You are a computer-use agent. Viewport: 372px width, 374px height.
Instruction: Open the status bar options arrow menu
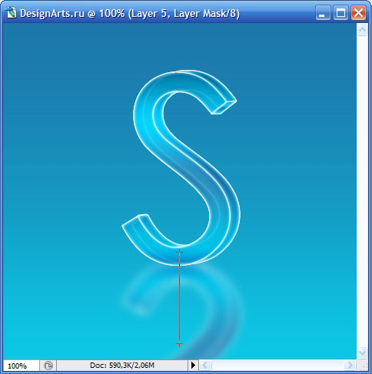[193, 365]
